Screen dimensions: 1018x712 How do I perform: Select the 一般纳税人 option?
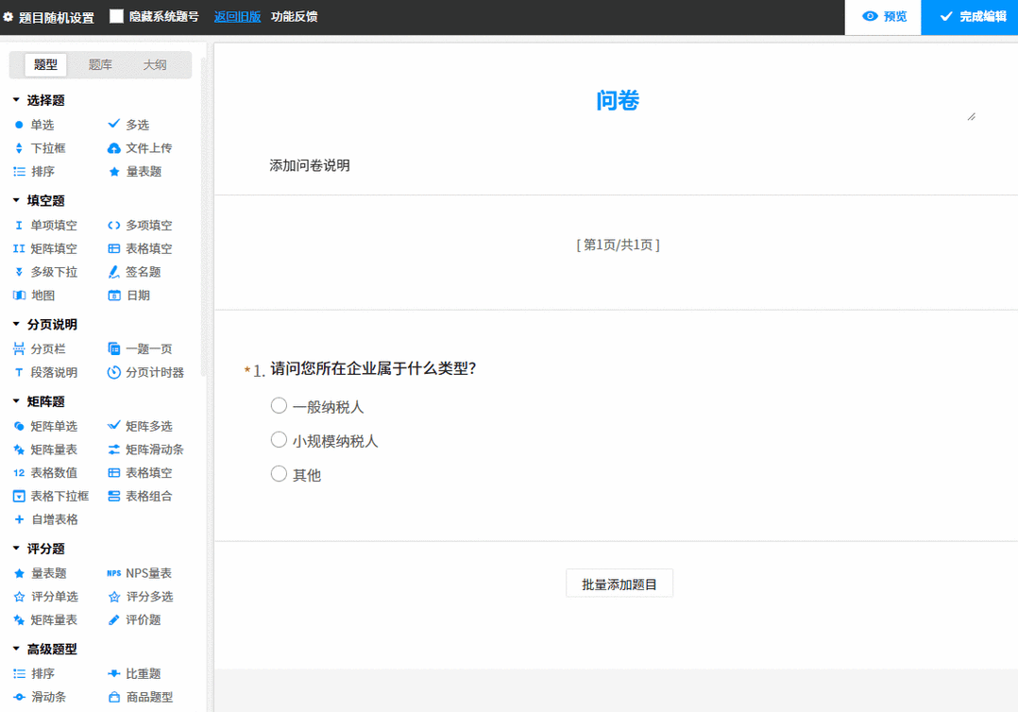tap(279, 405)
